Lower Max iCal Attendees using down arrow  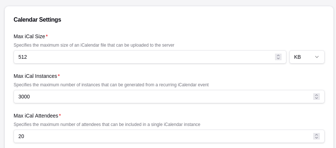tap(316, 138)
